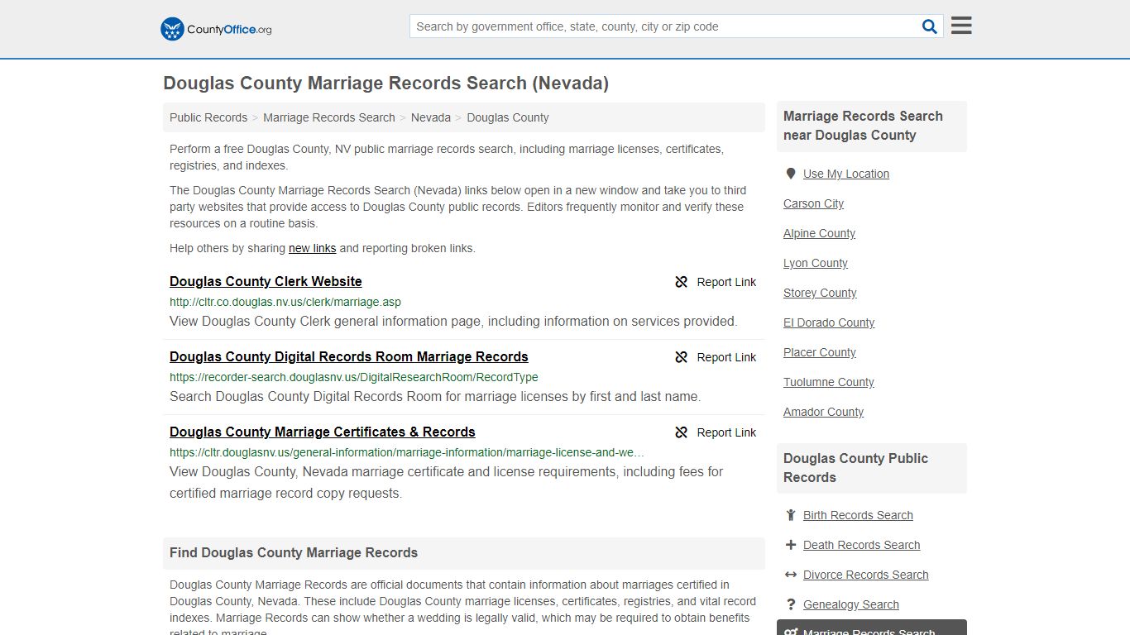Open Lyon County link
1130x635 pixels.
(816, 263)
